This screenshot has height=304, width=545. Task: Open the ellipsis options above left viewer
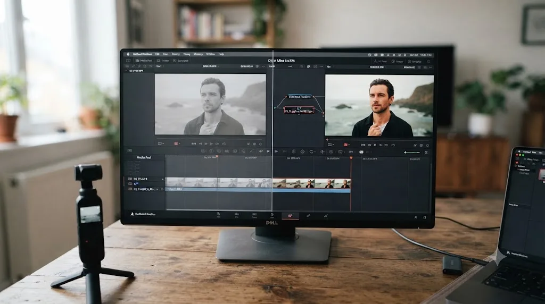tap(263, 66)
